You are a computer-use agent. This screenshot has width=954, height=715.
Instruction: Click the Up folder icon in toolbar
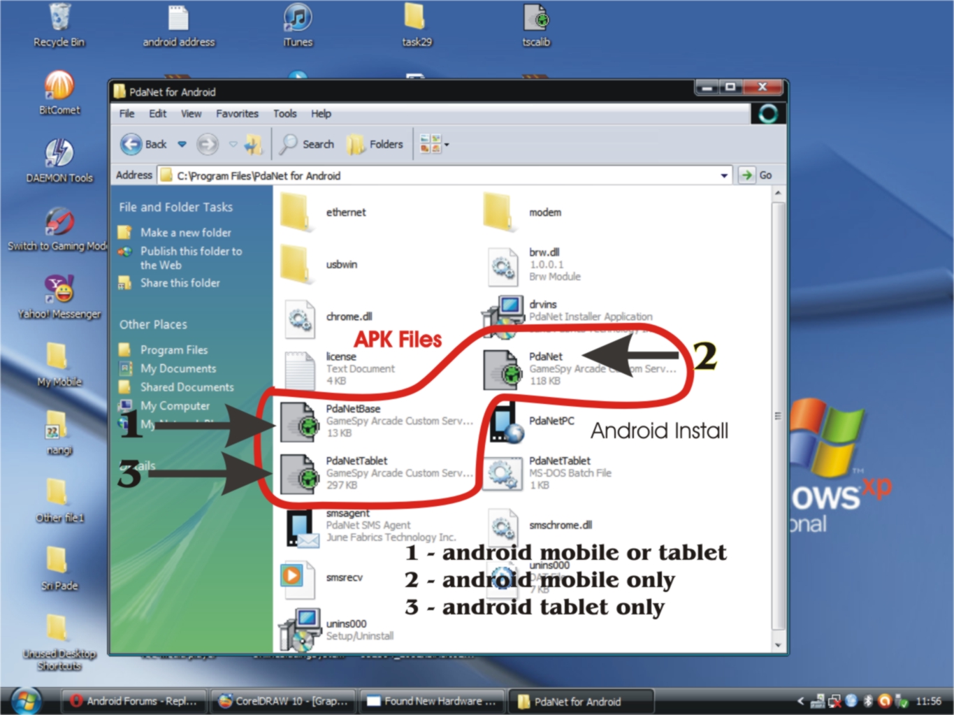coord(253,145)
